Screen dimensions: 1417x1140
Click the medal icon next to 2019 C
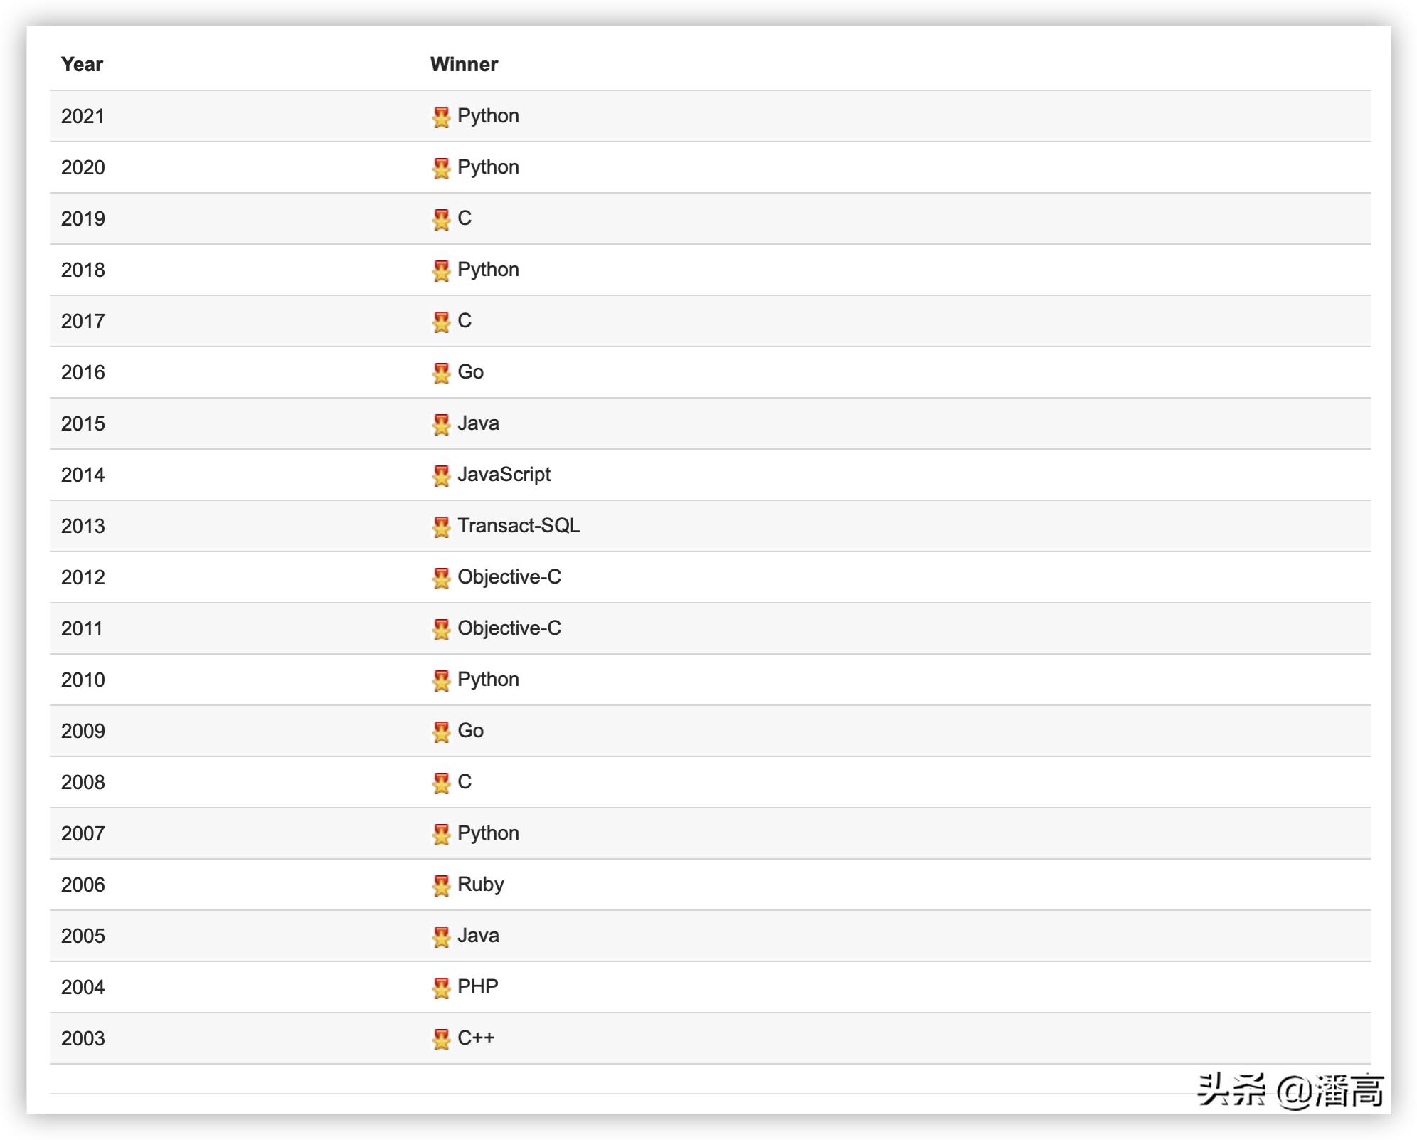tap(441, 219)
